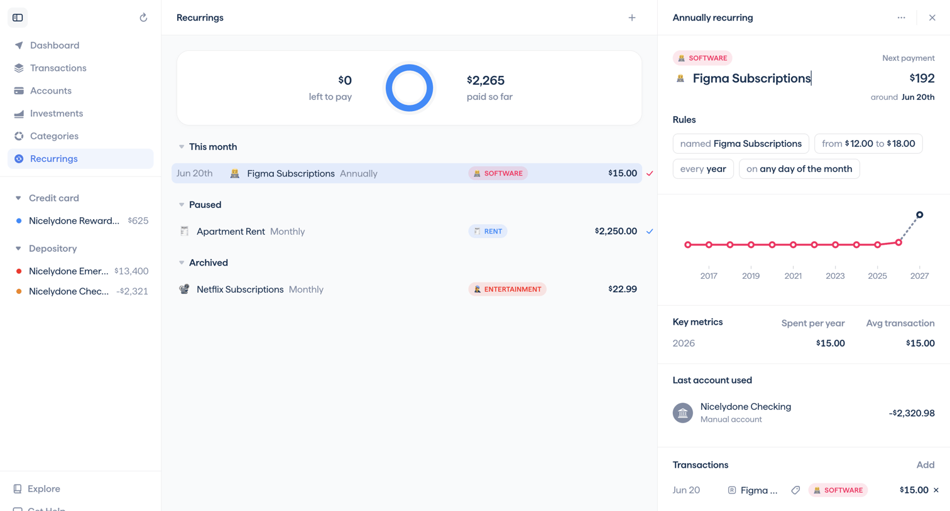950x511 pixels.
Task: Click the Dashboard paper-plane icon
Action: (x=19, y=45)
